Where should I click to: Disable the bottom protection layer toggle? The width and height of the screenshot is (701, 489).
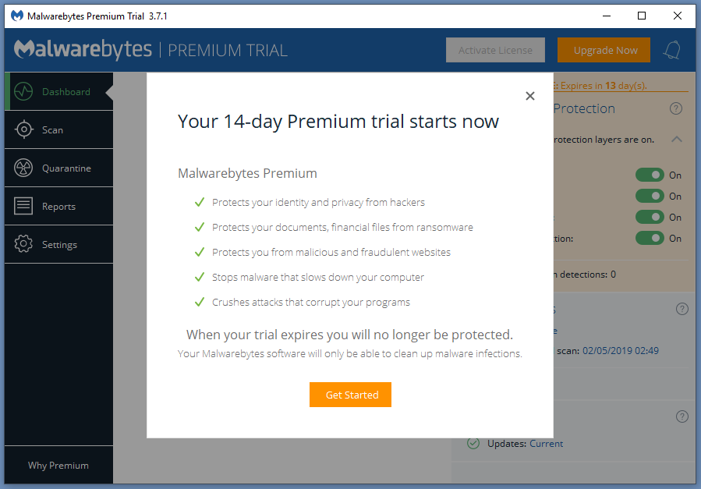point(650,239)
